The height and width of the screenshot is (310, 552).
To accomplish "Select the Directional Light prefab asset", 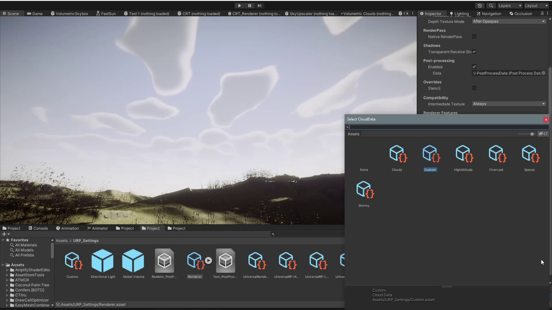I will tap(103, 263).
